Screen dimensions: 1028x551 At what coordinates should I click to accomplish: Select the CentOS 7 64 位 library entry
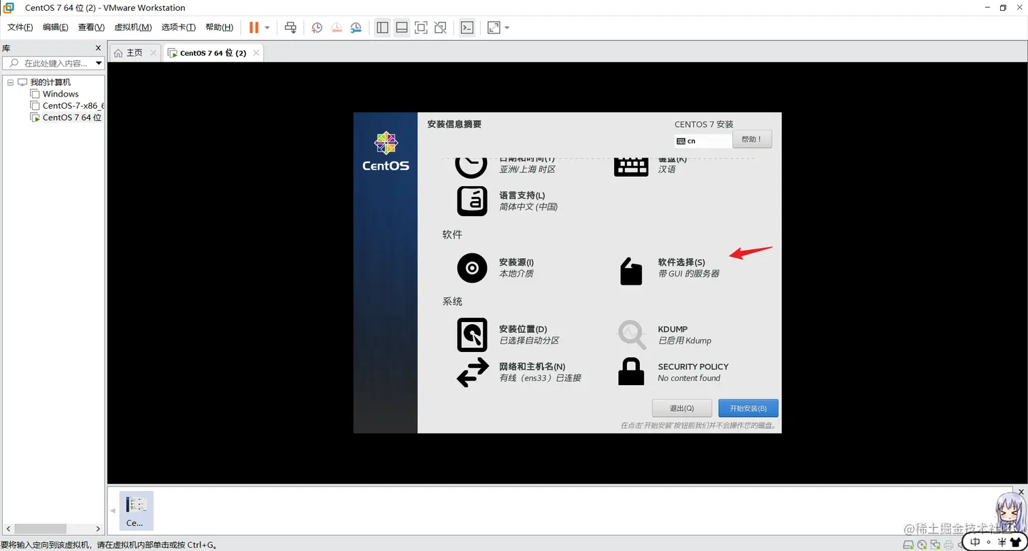coord(67,117)
